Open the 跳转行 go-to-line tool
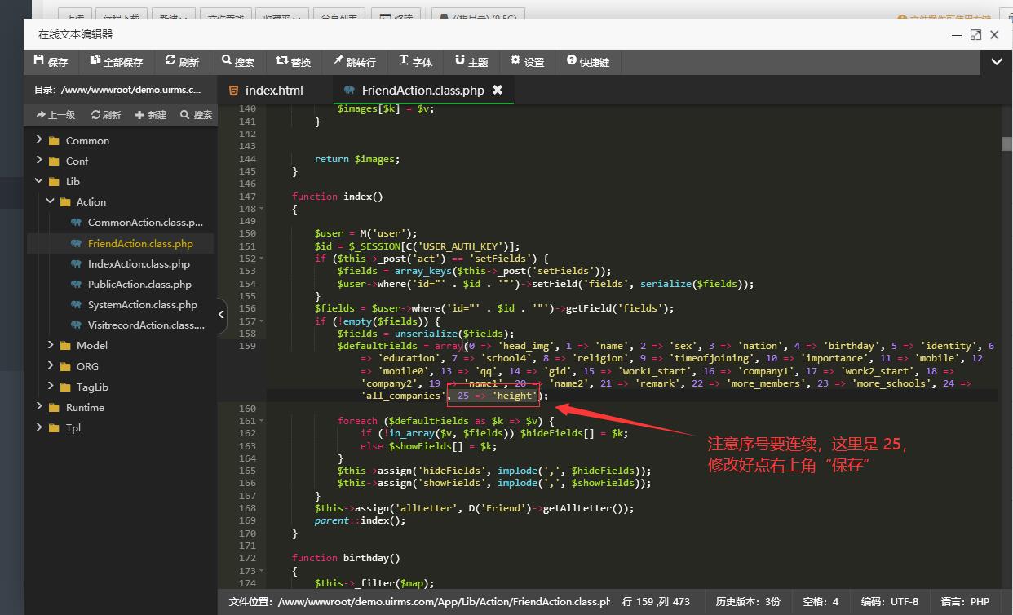This screenshot has width=1013, height=615. (x=355, y=62)
